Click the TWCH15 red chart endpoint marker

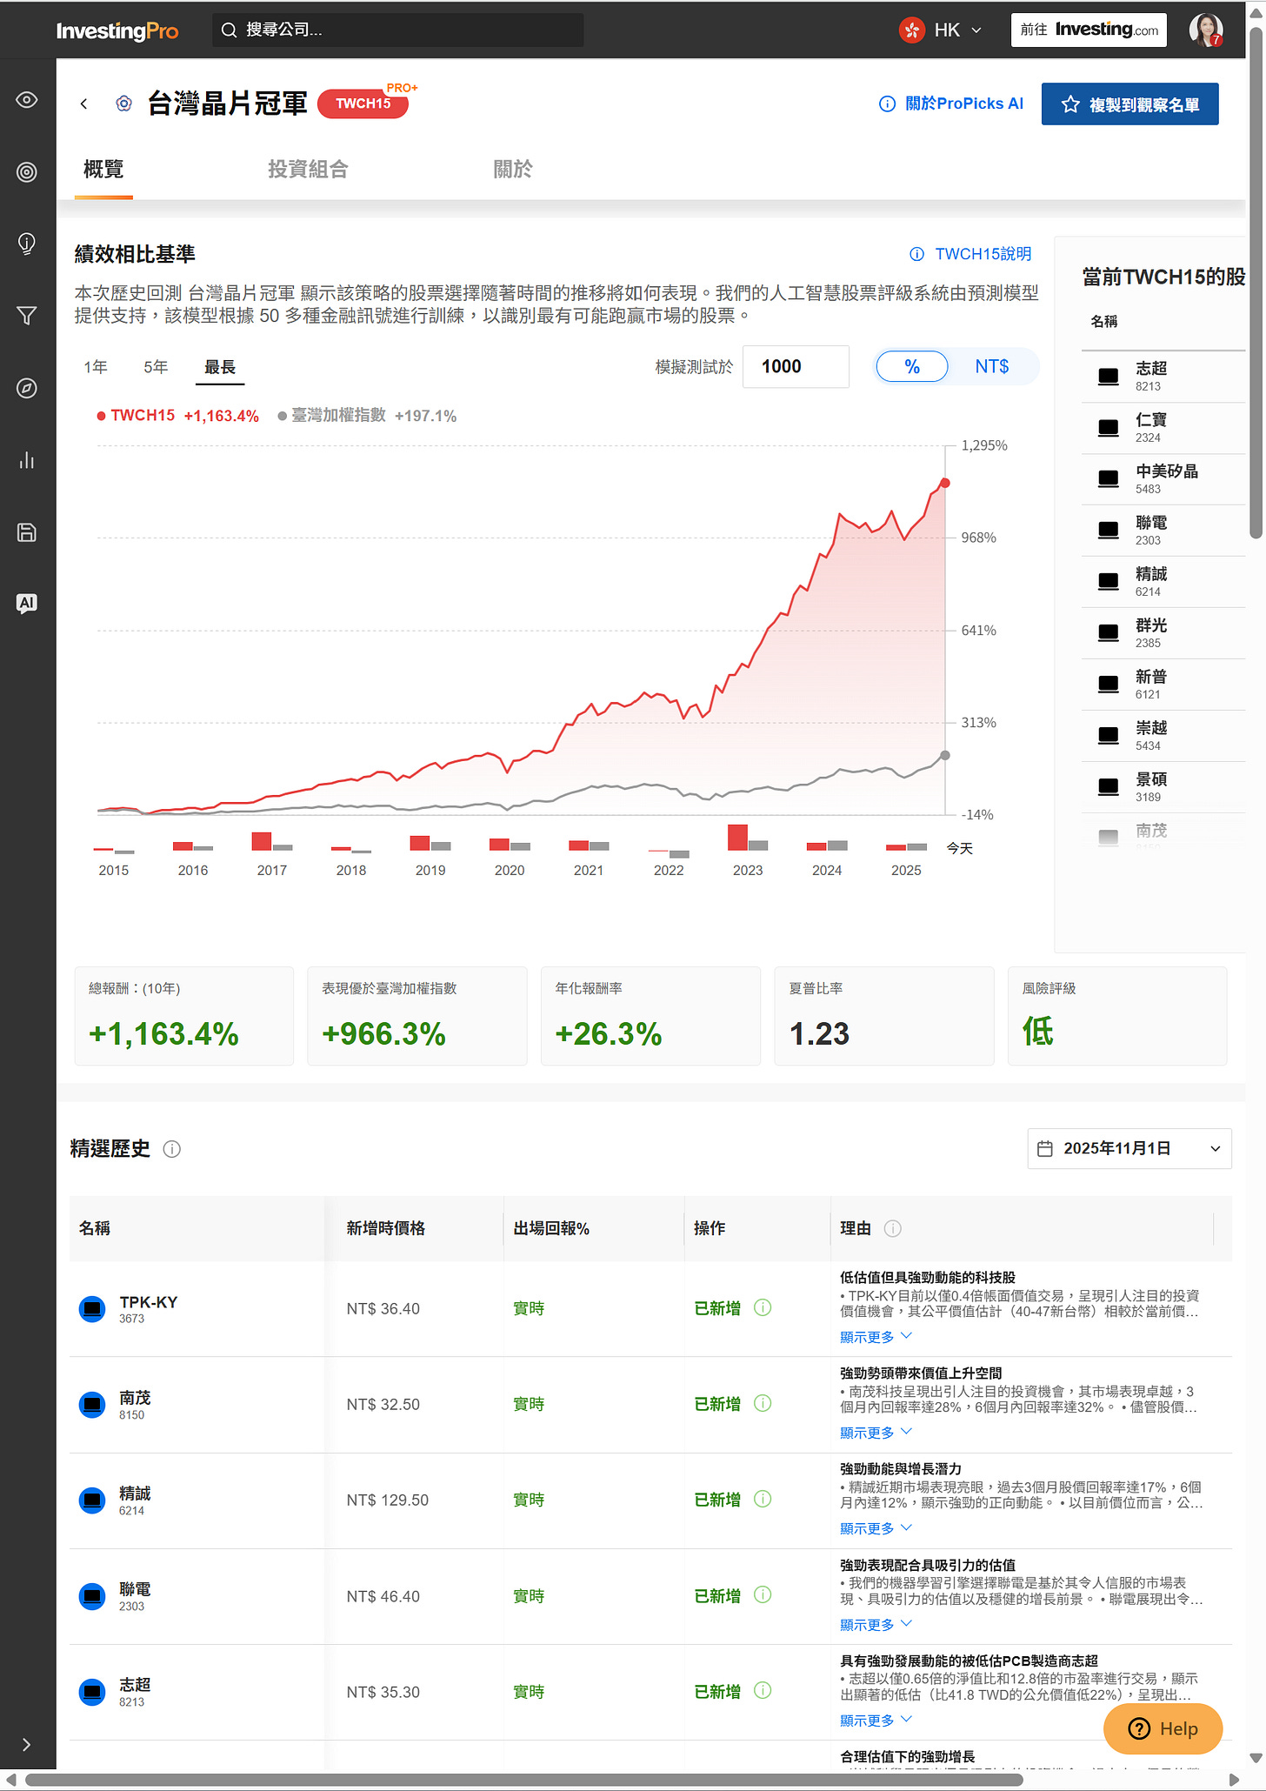click(945, 483)
